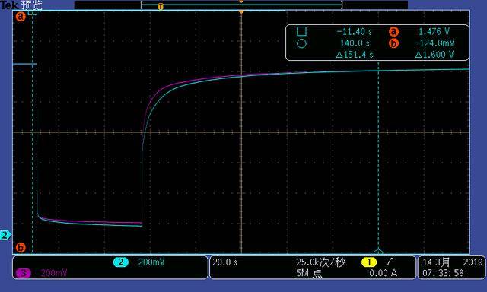Click the orange 'b' icon in readout box
The image size is (487, 292).
pos(393,43)
